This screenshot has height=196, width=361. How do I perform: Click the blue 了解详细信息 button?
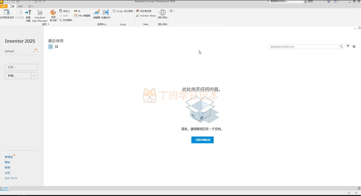tap(202, 140)
